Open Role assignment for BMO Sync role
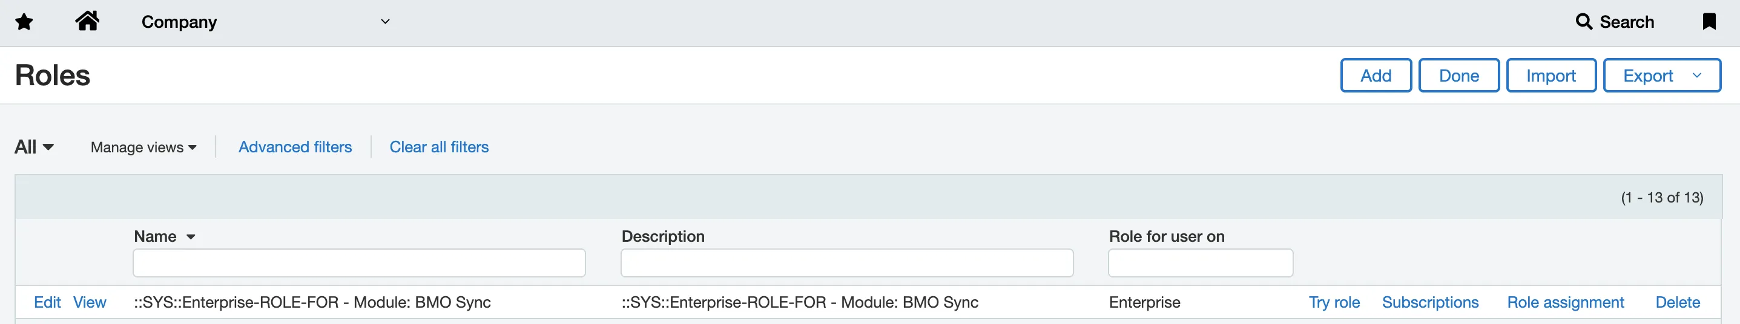Viewport: 1740px width, 324px height. click(x=1565, y=302)
